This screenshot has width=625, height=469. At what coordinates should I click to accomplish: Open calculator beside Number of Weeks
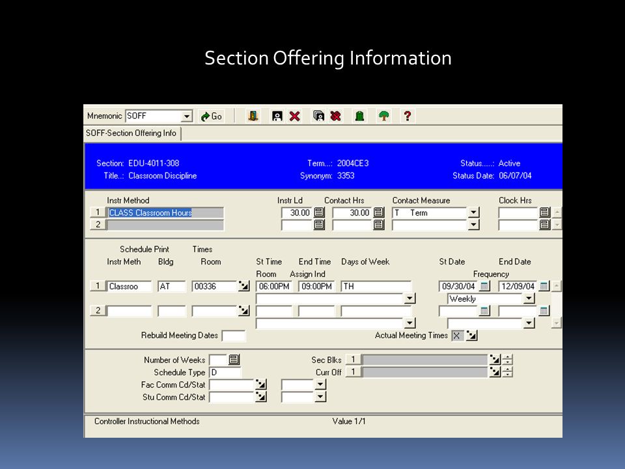(x=234, y=360)
